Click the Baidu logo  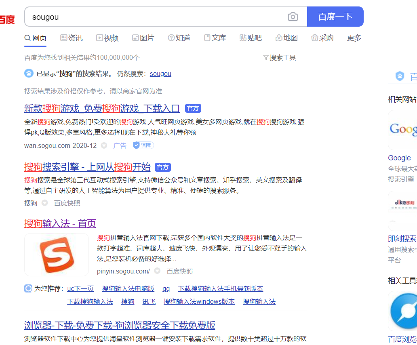[7, 19]
